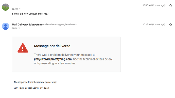Click the 10:30 AM timestamp

pos(154,5)
